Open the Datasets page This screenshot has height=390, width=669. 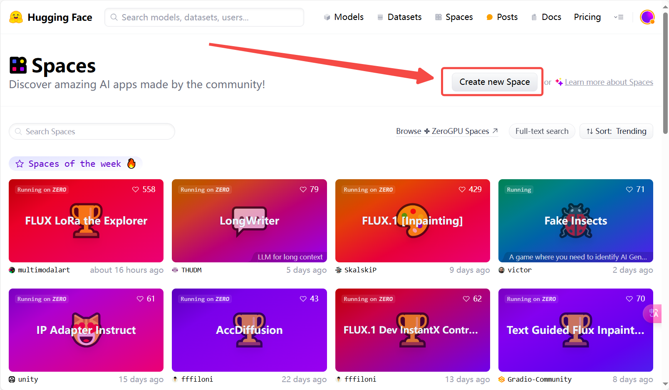point(399,17)
